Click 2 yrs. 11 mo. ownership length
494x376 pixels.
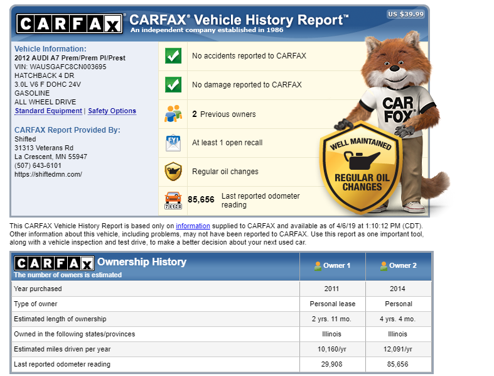coord(331,319)
